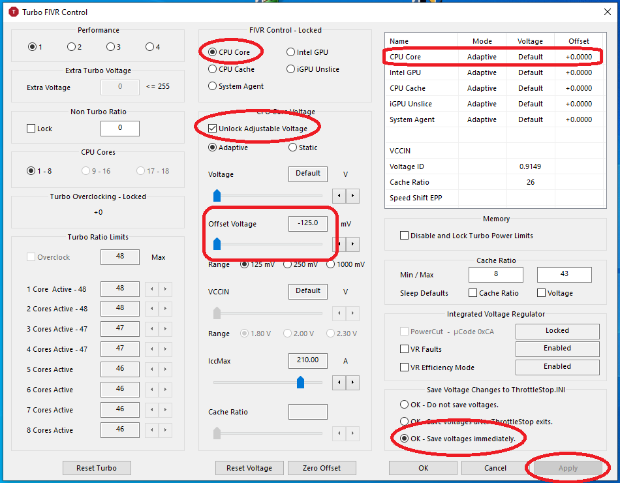620x483 pixels.
Task: Click the Locked PowerCut button
Action: tap(557, 331)
